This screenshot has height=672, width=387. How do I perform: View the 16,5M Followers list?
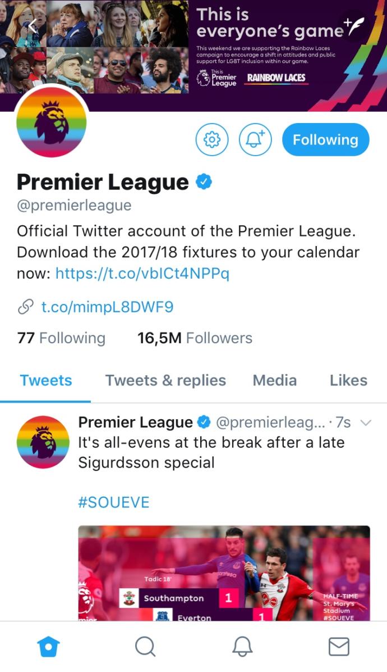coord(195,338)
